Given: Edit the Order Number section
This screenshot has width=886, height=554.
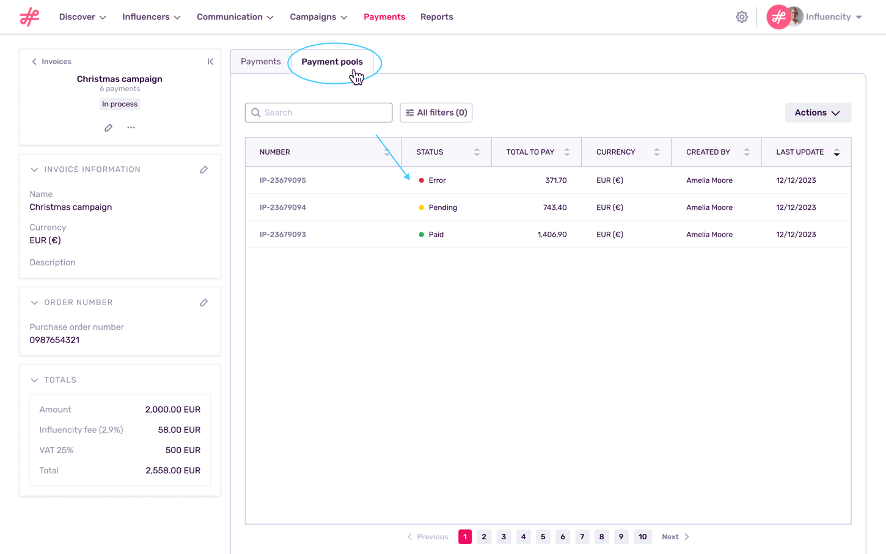Looking at the screenshot, I should tap(203, 302).
